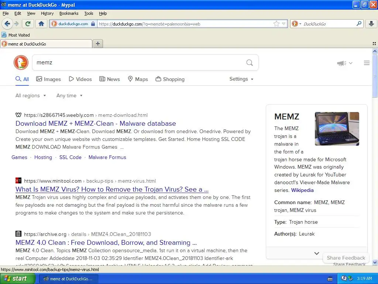Follow the Malware Formus sitelink
The width and height of the screenshot is (378, 284).
[107, 157]
